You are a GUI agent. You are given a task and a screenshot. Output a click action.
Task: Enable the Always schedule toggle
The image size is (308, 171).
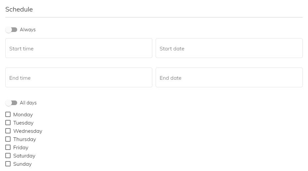11,30
